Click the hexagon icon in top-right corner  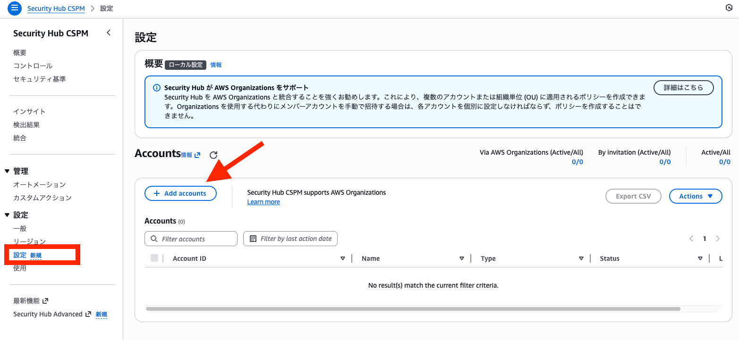tap(729, 8)
